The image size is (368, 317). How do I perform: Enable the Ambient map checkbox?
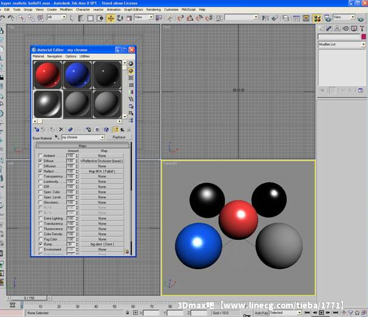pos(40,155)
